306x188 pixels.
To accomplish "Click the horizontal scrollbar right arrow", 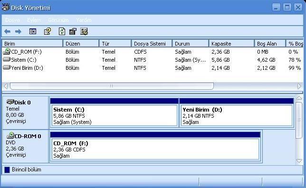I will point(299,86).
